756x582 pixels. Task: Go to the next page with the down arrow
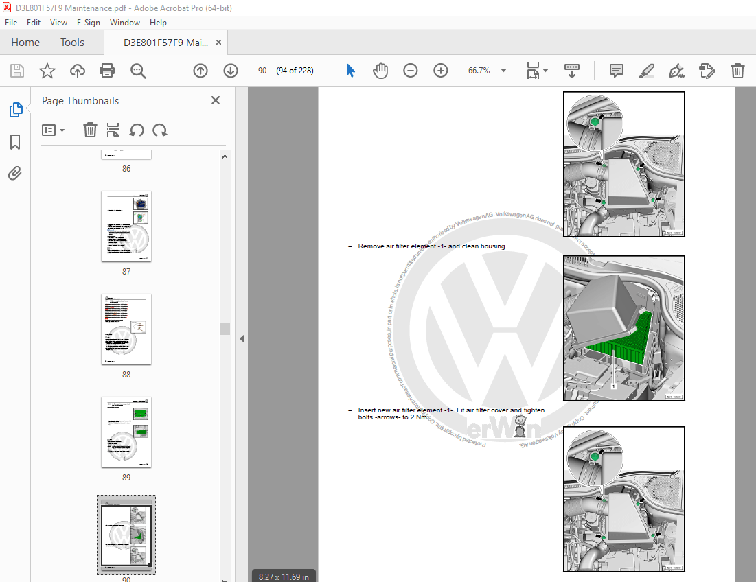point(230,71)
